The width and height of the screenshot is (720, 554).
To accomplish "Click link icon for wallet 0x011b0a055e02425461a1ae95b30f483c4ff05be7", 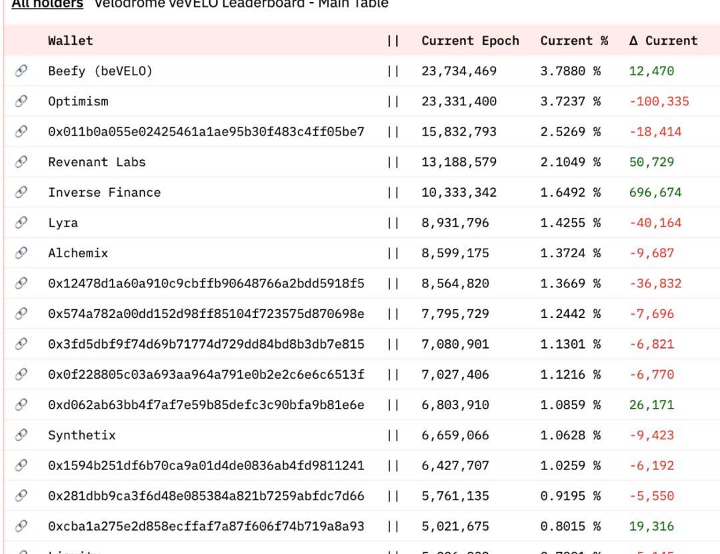I will coord(21,131).
